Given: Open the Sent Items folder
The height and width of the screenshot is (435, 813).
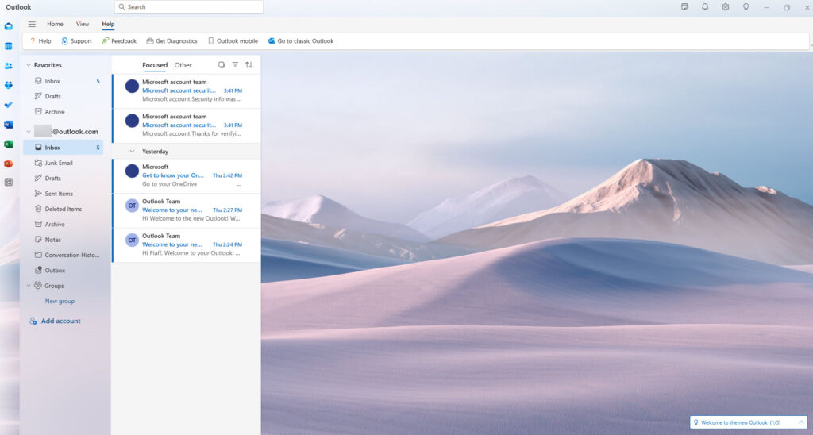Looking at the screenshot, I should (x=64, y=194).
